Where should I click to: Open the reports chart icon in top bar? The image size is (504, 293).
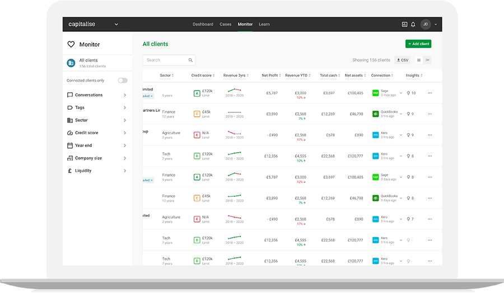pos(404,25)
